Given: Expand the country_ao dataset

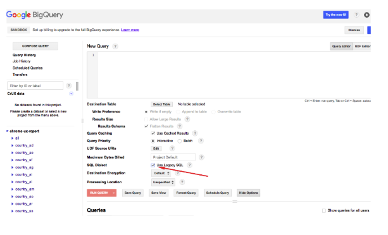Looking at the screenshot, I should [12, 196].
